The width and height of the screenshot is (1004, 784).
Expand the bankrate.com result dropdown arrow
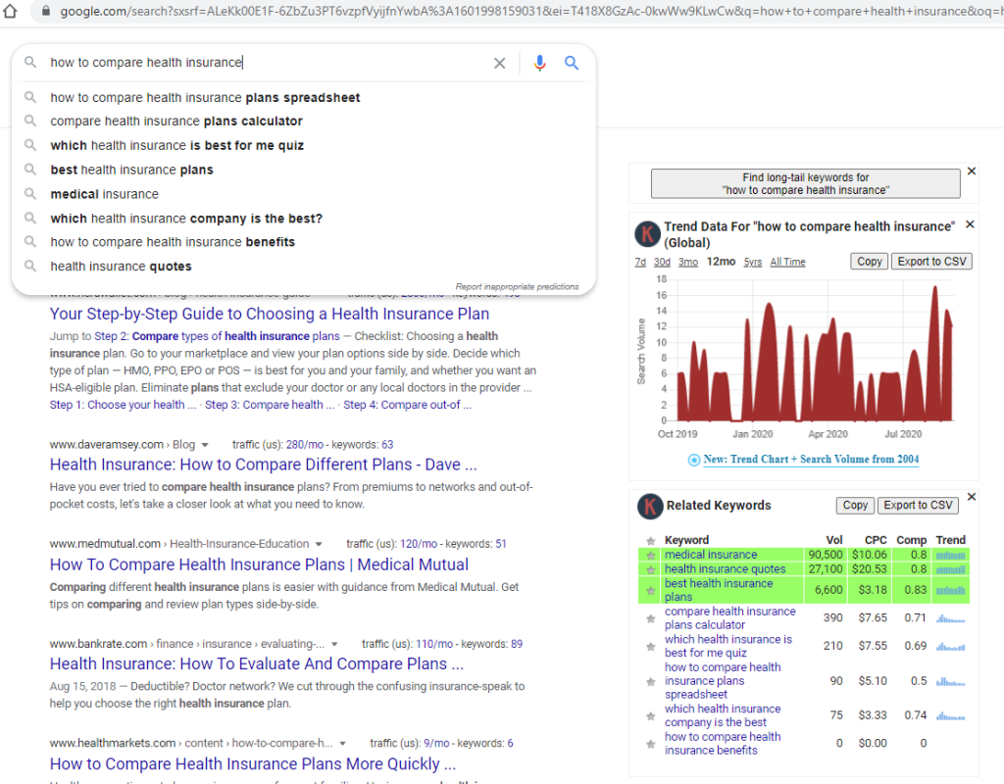[334, 644]
